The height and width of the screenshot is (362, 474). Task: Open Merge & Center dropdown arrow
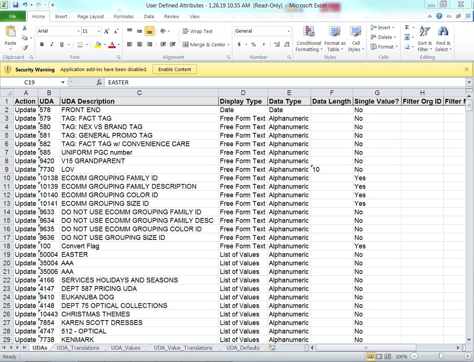228,44
